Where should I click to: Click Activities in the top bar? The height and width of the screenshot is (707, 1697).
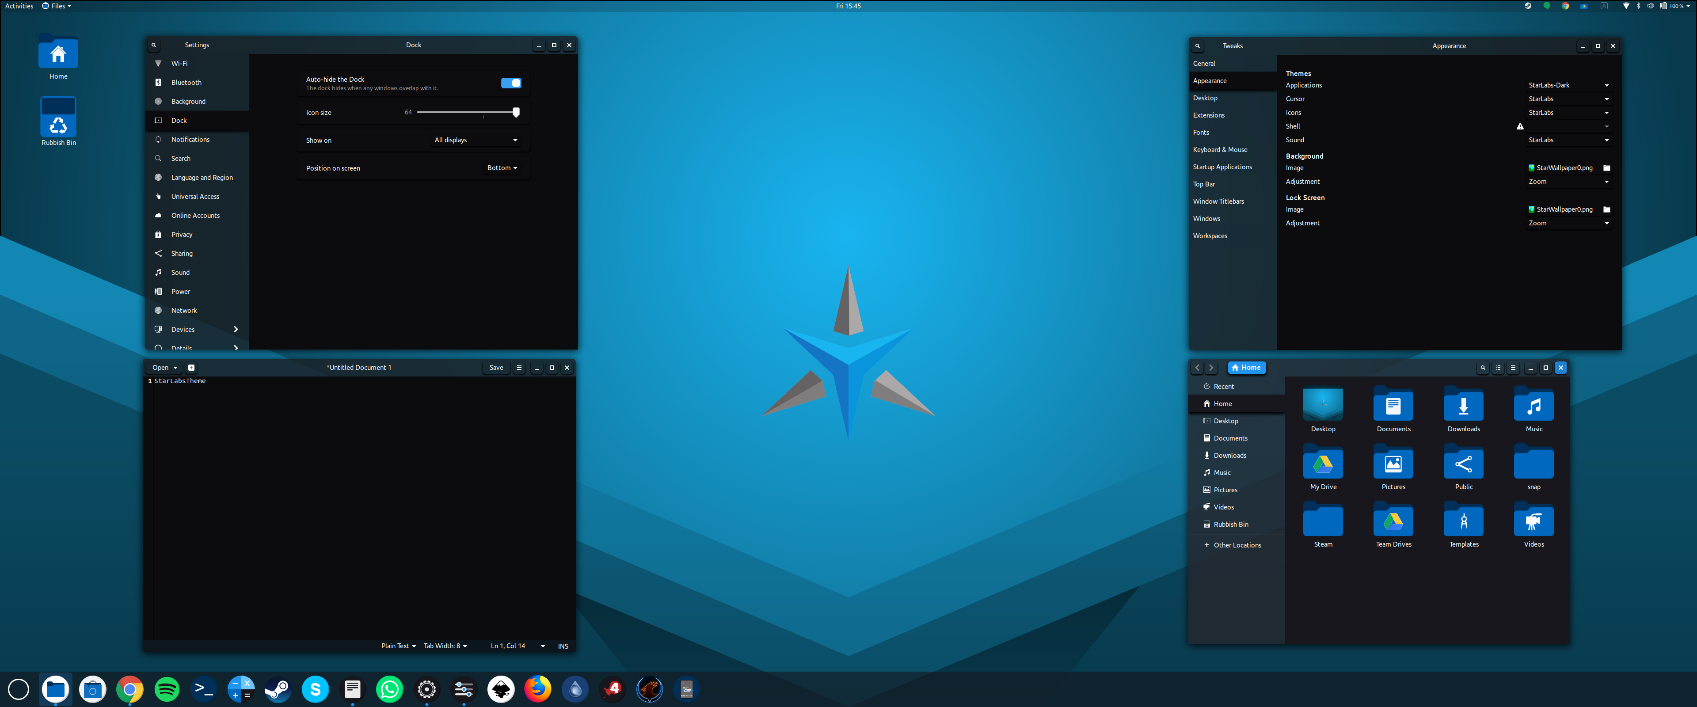[x=19, y=6]
